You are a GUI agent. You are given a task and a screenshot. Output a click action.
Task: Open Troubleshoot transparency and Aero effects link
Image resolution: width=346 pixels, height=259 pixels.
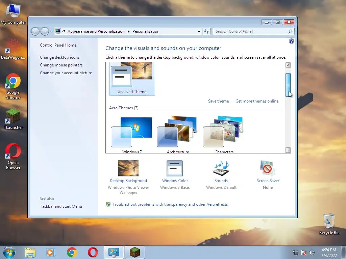[x=170, y=204]
